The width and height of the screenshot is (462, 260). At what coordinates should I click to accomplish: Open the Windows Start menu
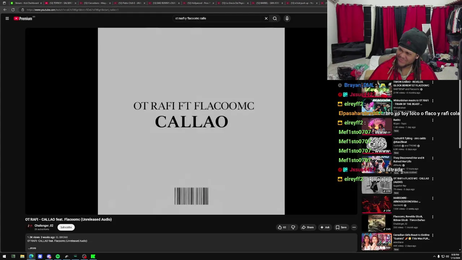tap(4, 256)
